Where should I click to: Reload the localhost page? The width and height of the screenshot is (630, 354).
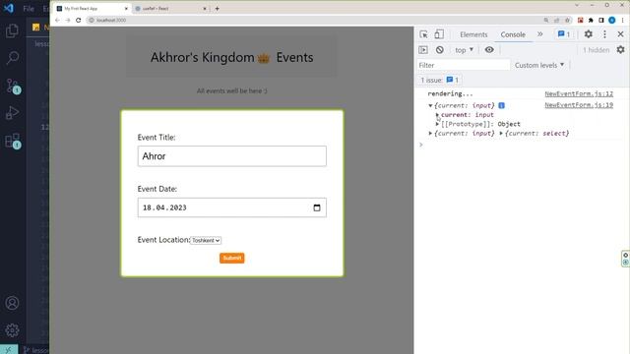click(x=79, y=20)
